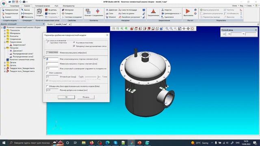Switch to the Геометрия ribbon tab
Image resolution: width=260 pixels, height=146 pixels.
(15, 6)
